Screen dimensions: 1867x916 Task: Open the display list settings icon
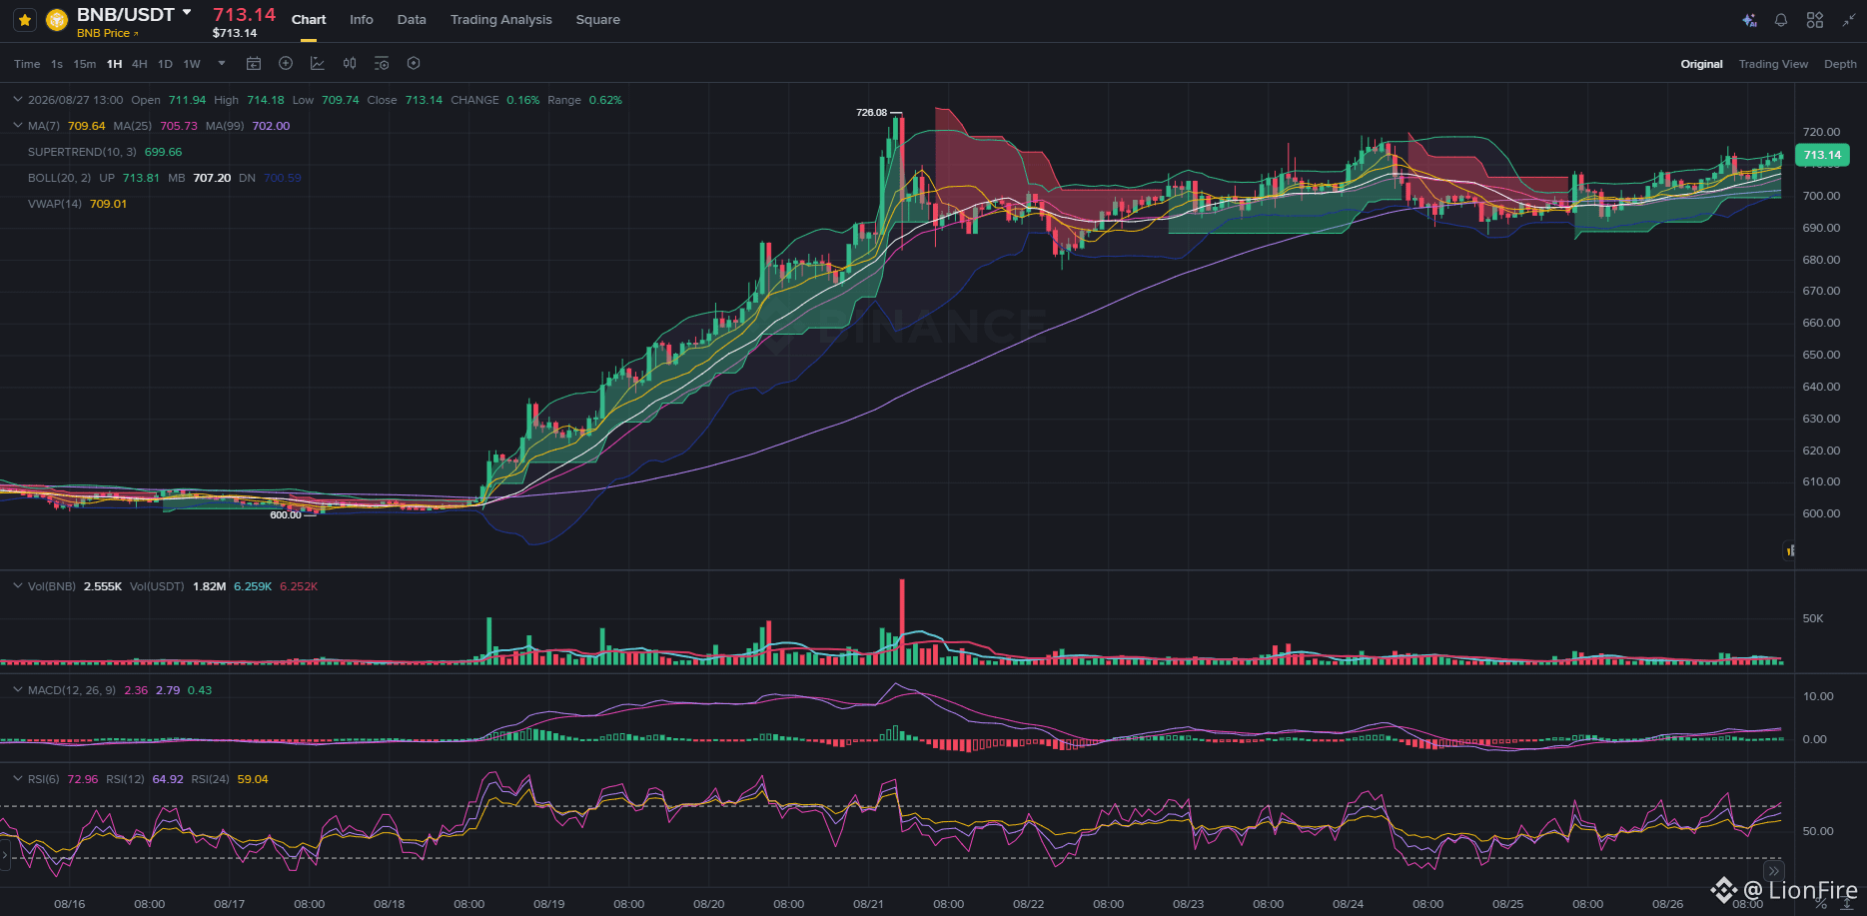382,64
